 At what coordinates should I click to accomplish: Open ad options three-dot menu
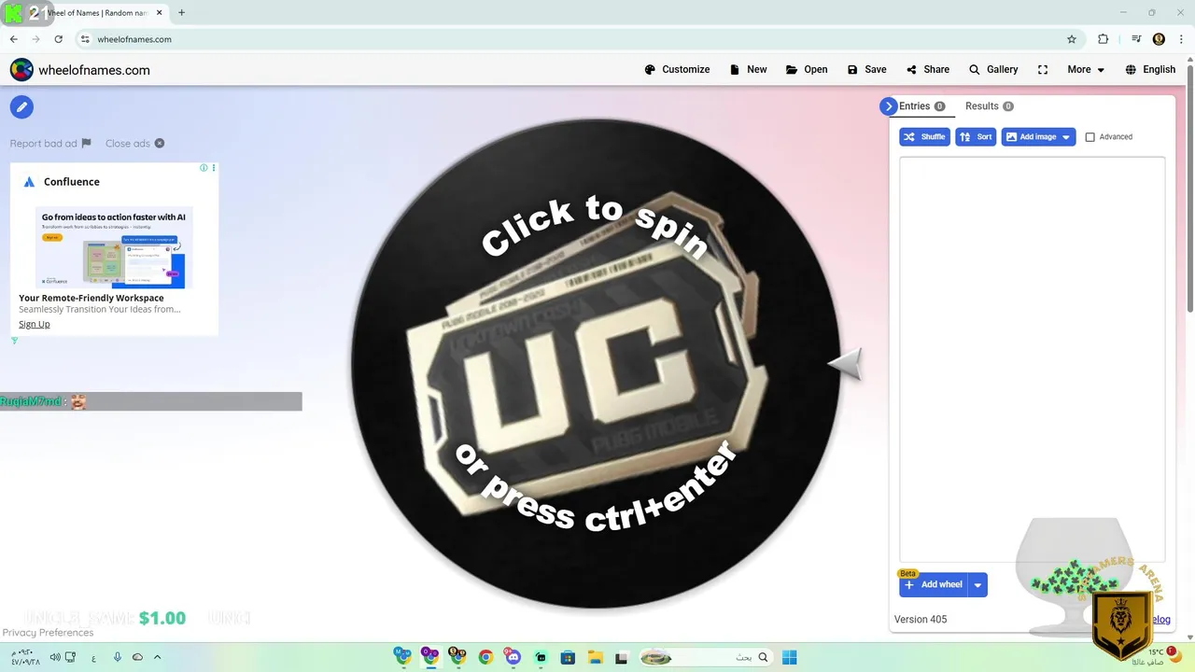[214, 168]
